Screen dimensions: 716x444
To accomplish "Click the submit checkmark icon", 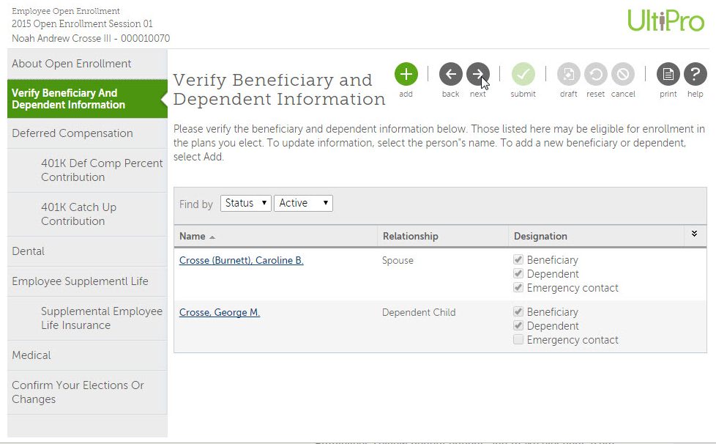I will (x=523, y=74).
